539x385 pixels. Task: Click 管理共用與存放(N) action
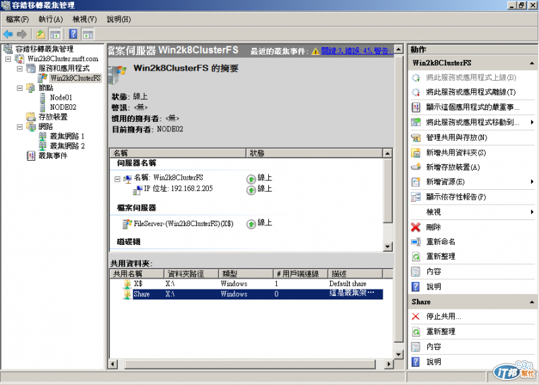(457, 137)
